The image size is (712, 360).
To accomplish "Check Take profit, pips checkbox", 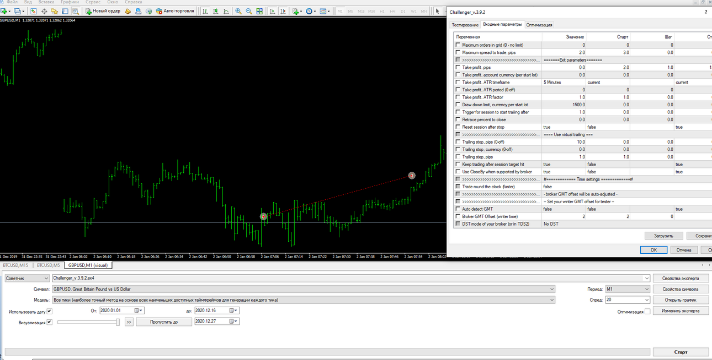I will click(458, 67).
